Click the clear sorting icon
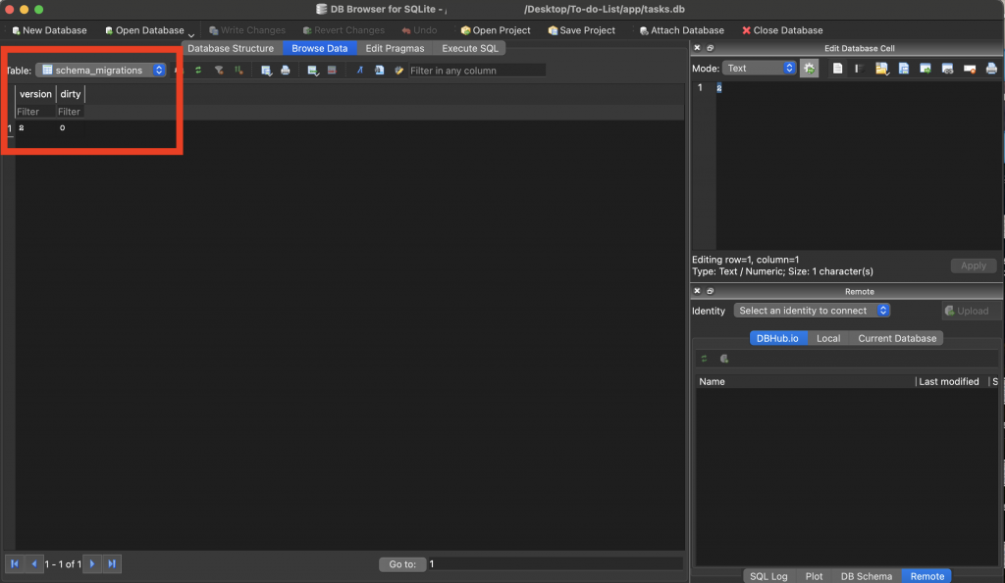The height and width of the screenshot is (583, 1005). (238, 70)
